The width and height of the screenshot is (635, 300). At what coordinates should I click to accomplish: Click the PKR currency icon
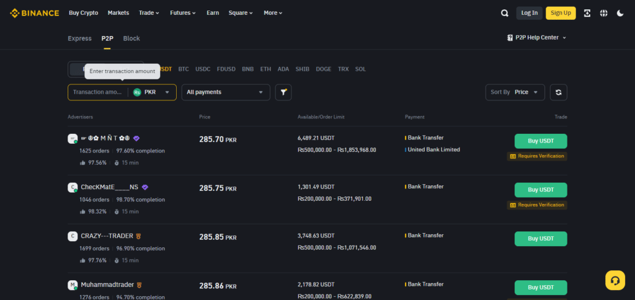point(137,92)
